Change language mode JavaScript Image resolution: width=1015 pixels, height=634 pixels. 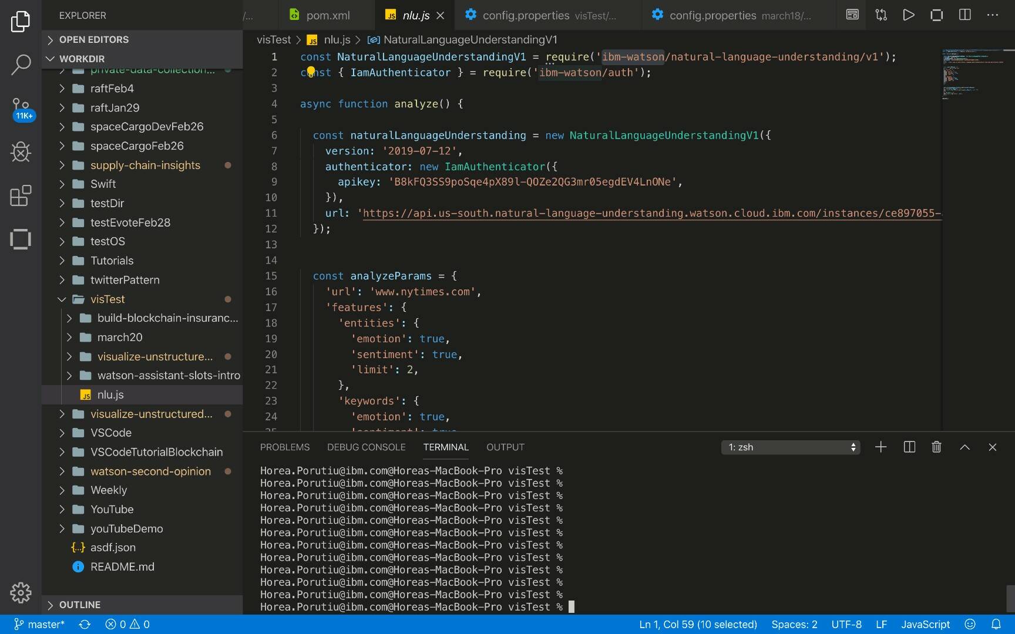925,625
